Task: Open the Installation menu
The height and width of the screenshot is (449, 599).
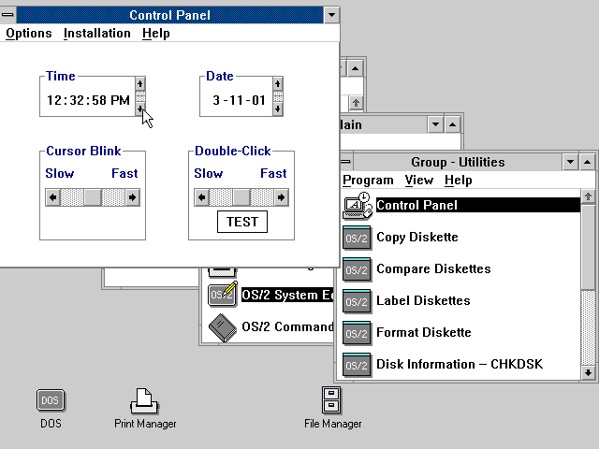Action: pyautogui.click(x=97, y=34)
